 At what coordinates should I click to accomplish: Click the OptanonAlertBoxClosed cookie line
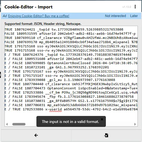pos(71,63)
